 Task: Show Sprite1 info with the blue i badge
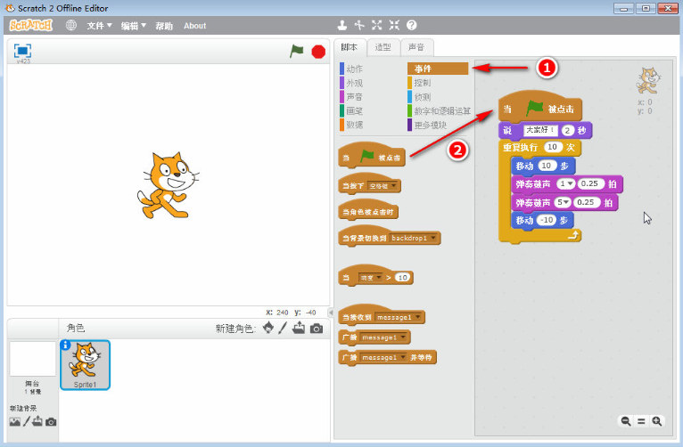[65, 345]
